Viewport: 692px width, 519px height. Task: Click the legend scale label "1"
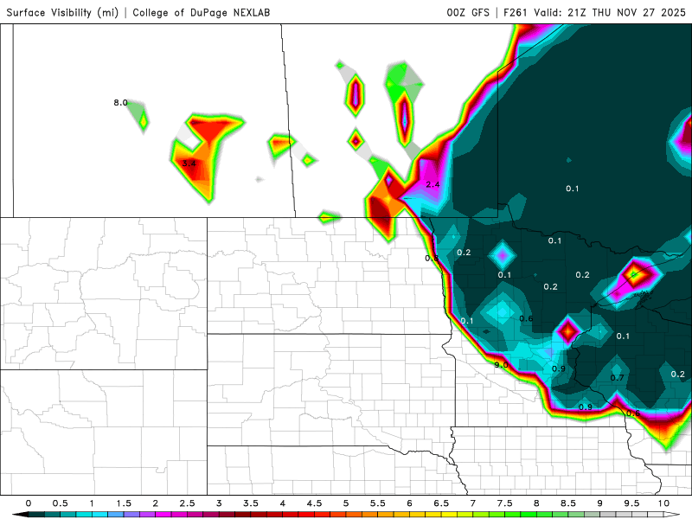coord(92,503)
